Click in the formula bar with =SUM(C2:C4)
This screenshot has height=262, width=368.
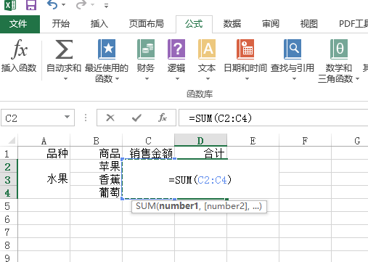pyautogui.click(x=274, y=118)
